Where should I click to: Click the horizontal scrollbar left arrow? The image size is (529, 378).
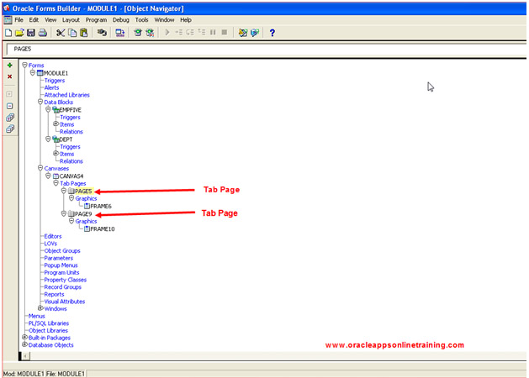[x=25, y=356]
